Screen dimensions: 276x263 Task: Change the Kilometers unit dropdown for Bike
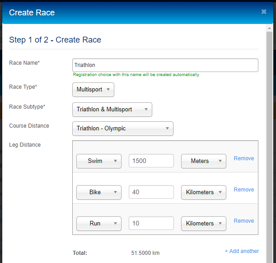(x=203, y=192)
